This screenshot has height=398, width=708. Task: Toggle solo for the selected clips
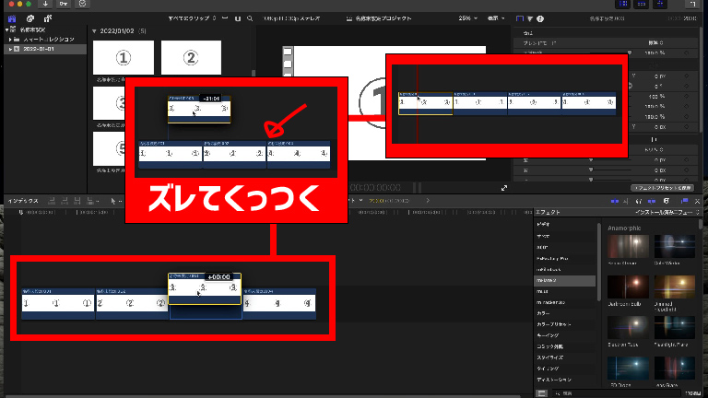(639, 201)
